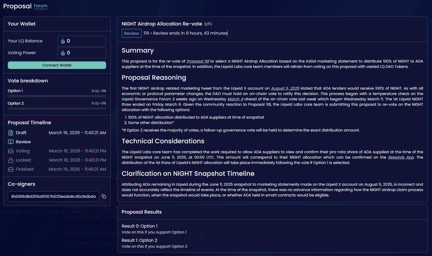Click the 'Technical Considerations' heading
The height and width of the screenshot is (256, 432).
163,141
